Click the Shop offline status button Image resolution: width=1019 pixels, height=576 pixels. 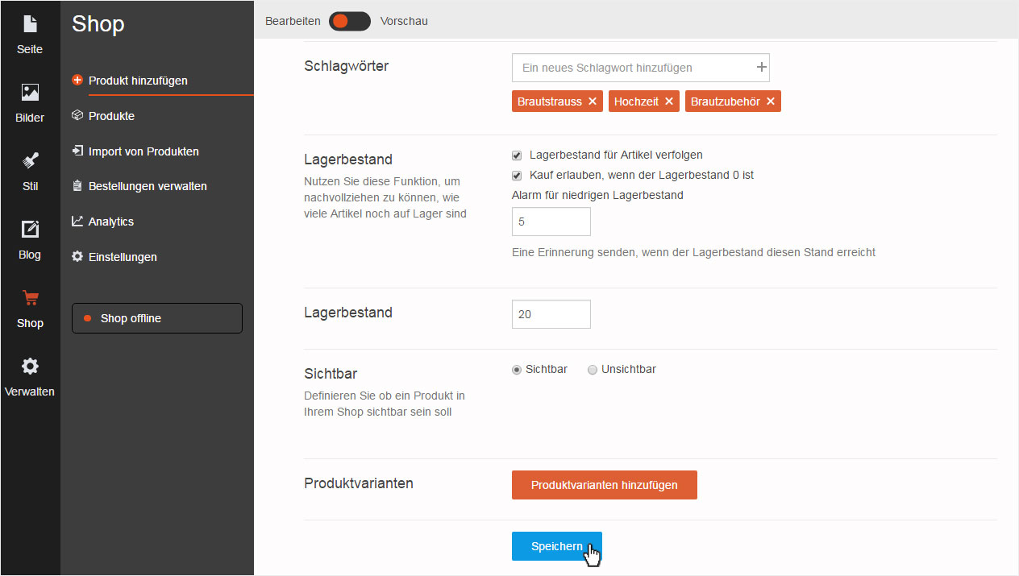point(157,318)
